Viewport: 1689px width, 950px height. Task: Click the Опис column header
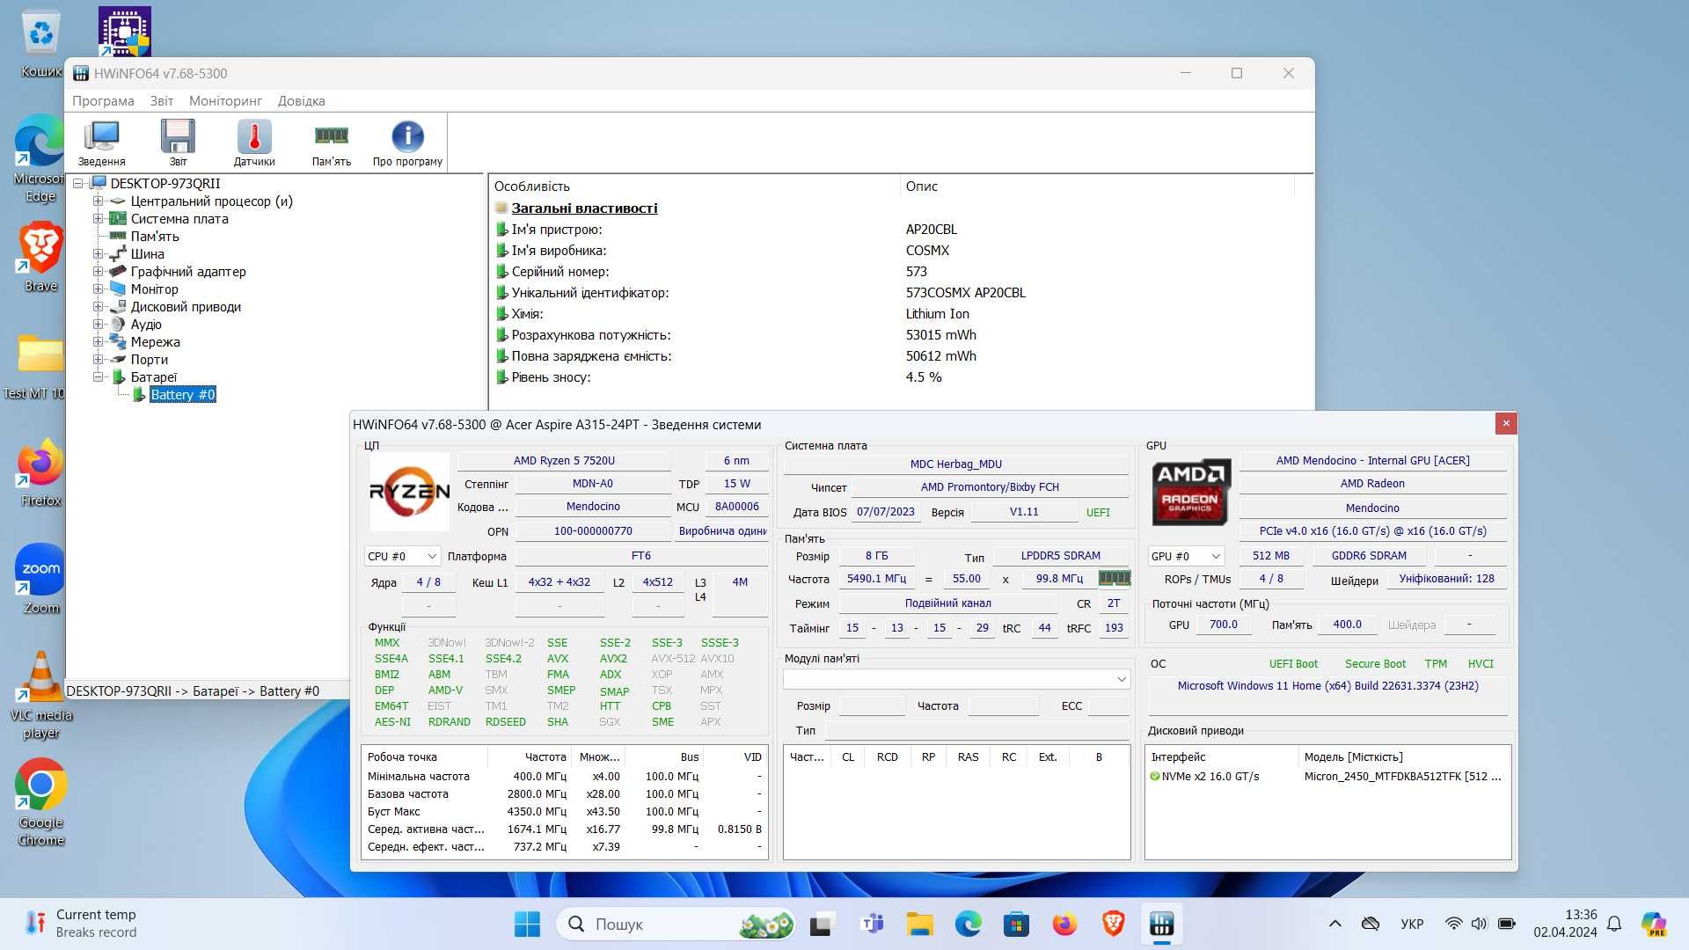click(1097, 186)
